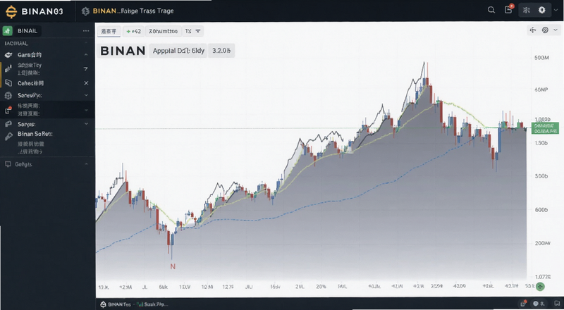Click the red N marker under the chart low
This screenshot has width=564, height=310.
click(173, 266)
